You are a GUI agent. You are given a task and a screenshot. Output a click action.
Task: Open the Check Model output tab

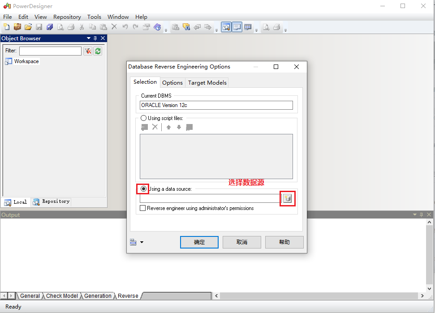tap(62, 296)
